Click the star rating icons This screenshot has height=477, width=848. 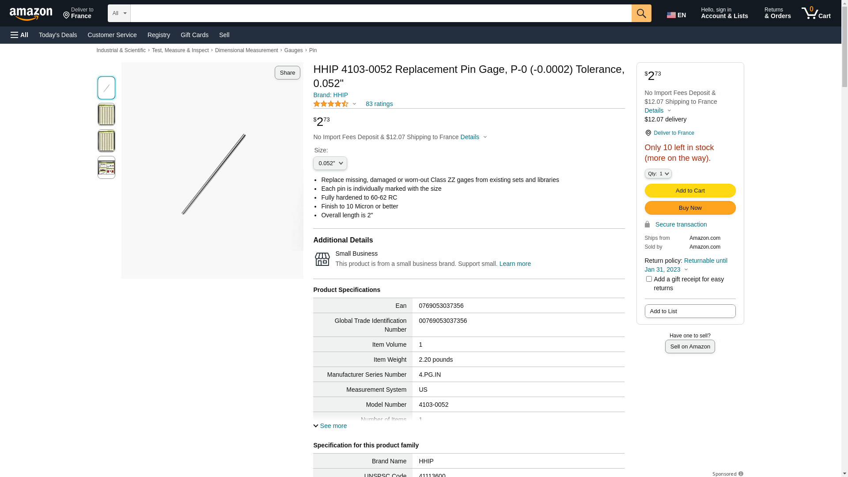[331, 104]
